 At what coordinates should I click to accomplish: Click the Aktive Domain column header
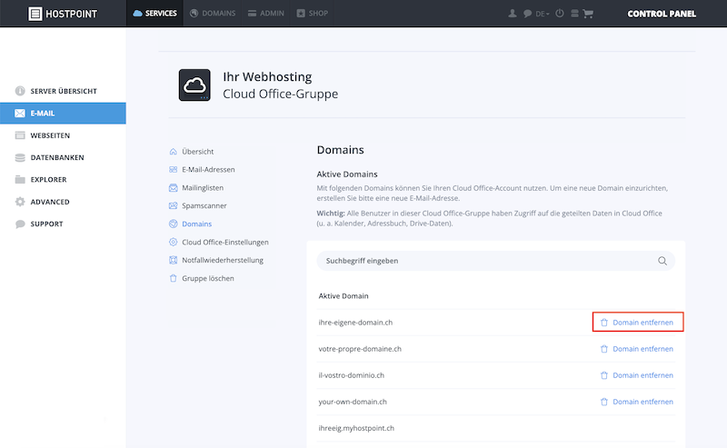[344, 296]
